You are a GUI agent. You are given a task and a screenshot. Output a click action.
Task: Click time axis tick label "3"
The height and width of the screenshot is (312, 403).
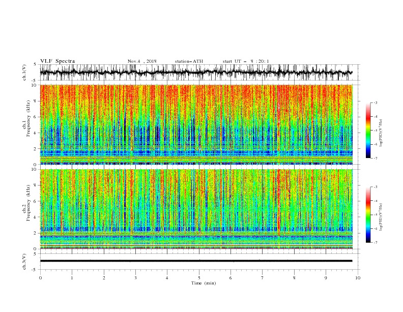(x=135, y=278)
